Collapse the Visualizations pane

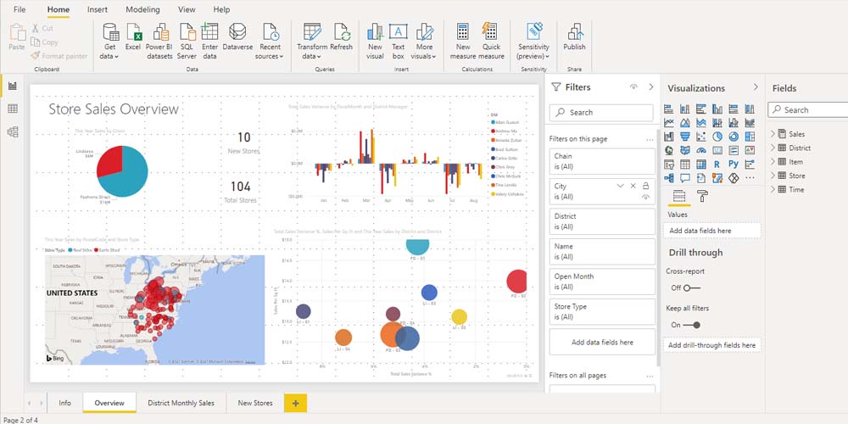pyautogui.click(x=756, y=87)
